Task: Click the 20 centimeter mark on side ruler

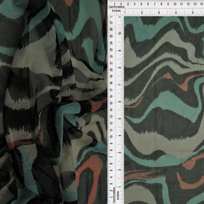Action: point(111,70)
